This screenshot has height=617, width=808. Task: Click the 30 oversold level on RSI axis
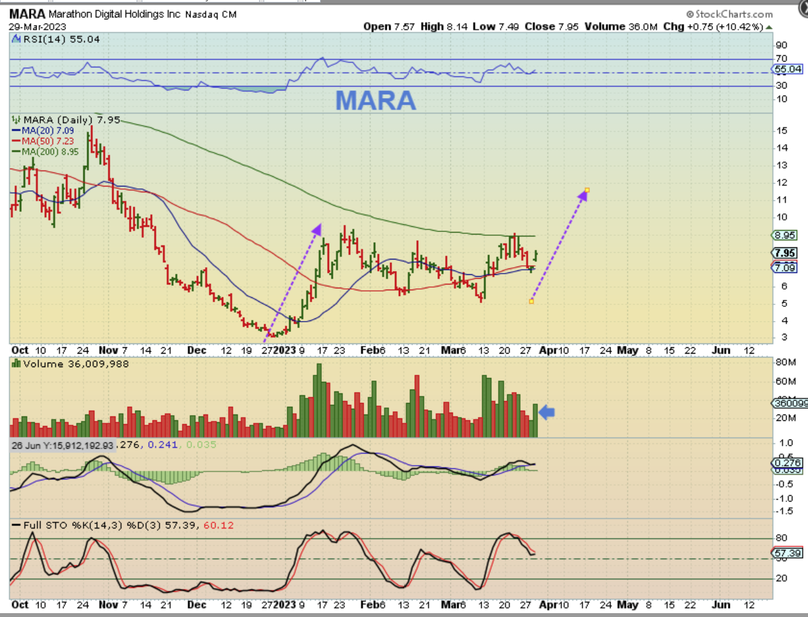tap(782, 85)
